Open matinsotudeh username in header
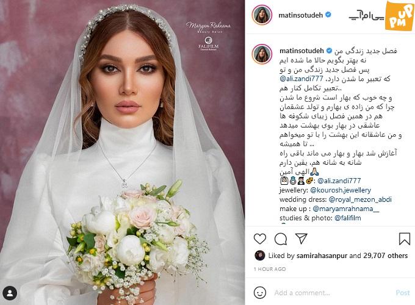Viewport: 415px width, 305px height. 300,15
